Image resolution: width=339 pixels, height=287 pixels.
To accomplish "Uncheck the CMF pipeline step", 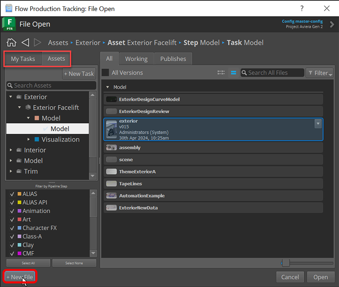I will (x=12, y=253).
